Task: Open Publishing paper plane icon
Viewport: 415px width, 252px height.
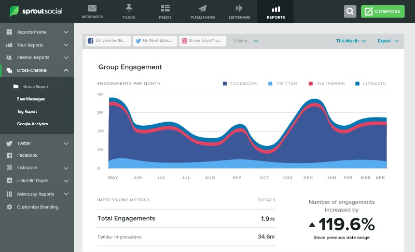Action: tap(202, 8)
